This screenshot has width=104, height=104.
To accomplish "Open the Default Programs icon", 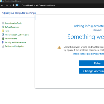I will (x=3, y=27).
